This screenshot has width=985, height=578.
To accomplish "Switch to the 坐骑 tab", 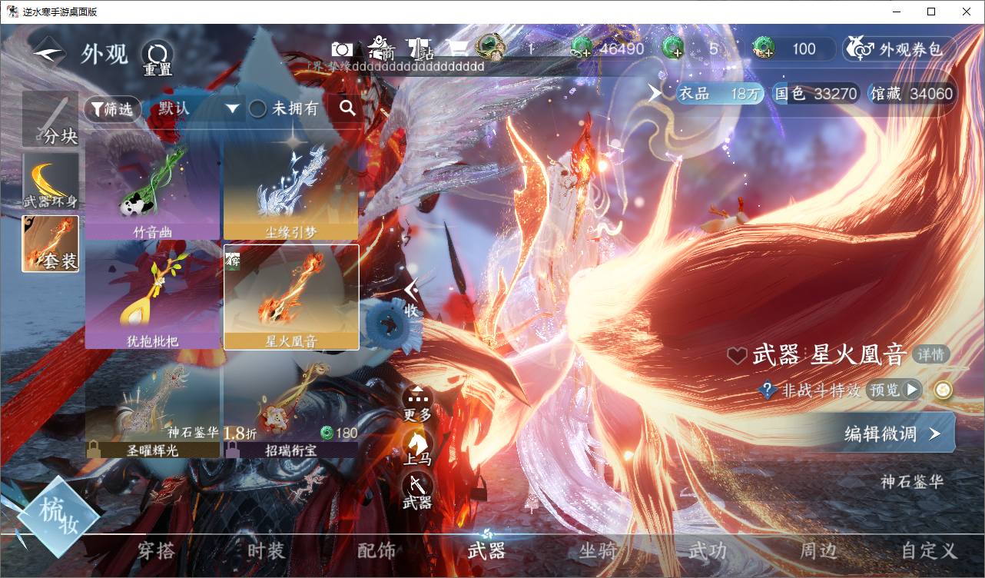I will click(x=597, y=550).
